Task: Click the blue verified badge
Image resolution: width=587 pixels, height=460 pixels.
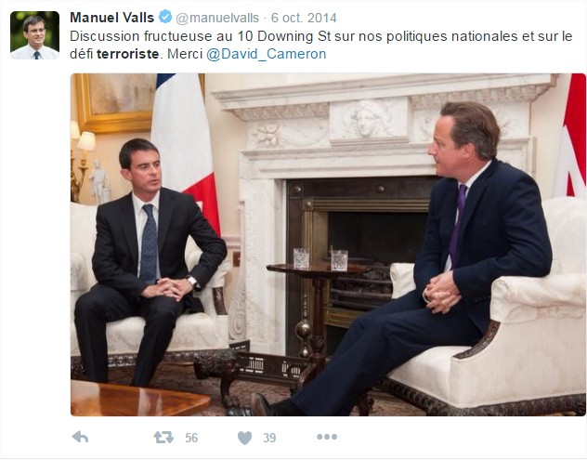Action: (165, 17)
